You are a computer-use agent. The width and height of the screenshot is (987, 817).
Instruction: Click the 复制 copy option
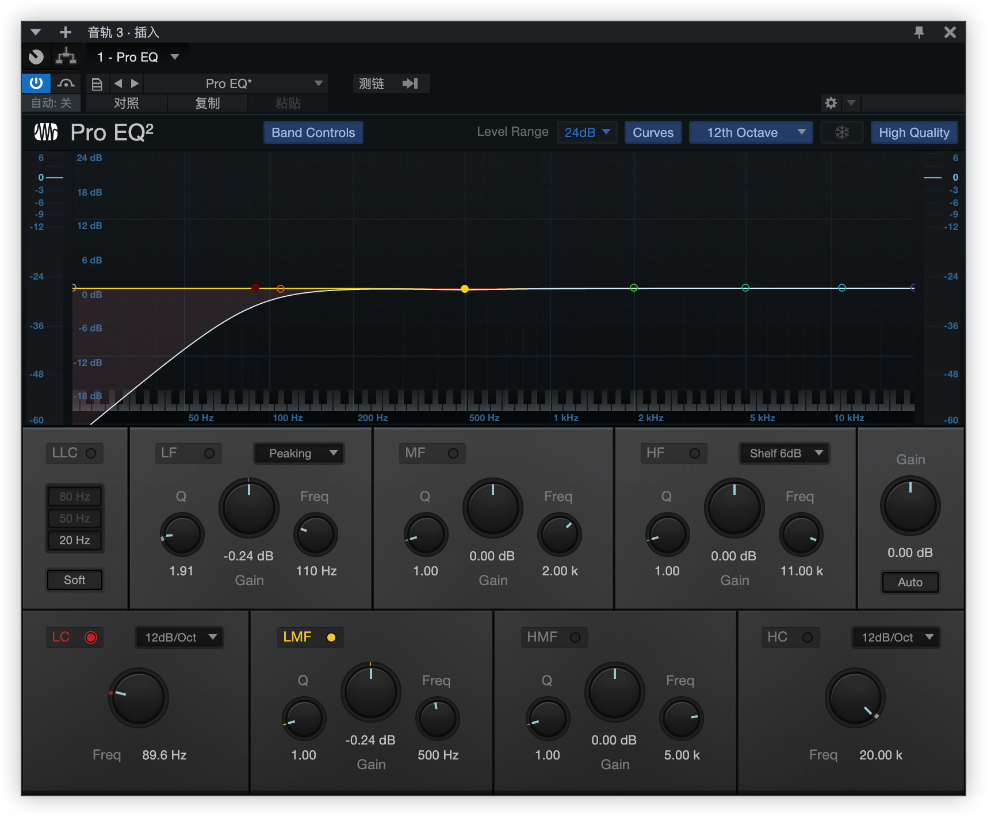(x=207, y=103)
